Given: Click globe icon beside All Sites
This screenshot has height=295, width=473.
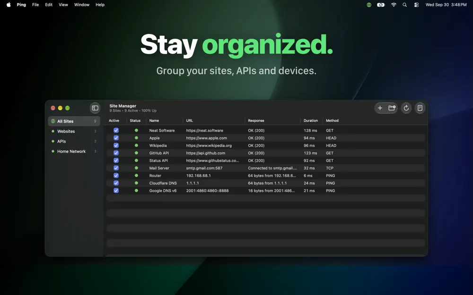Looking at the screenshot, I should [53, 121].
